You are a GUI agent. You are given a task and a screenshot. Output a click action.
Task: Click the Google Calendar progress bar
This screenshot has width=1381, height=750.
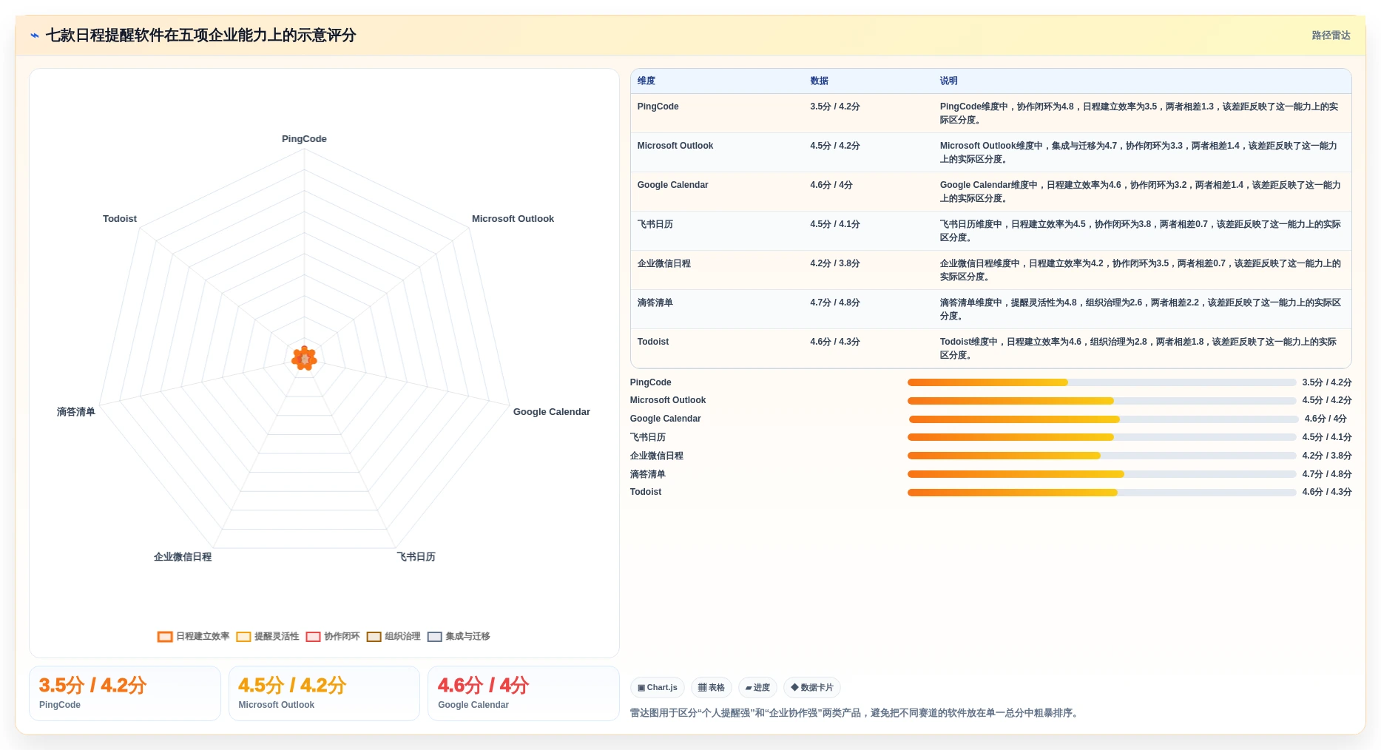pyautogui.click(x=1102, y=419)
